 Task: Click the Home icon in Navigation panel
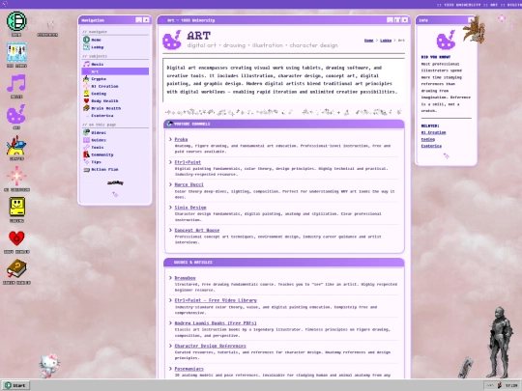pos(86,40)
